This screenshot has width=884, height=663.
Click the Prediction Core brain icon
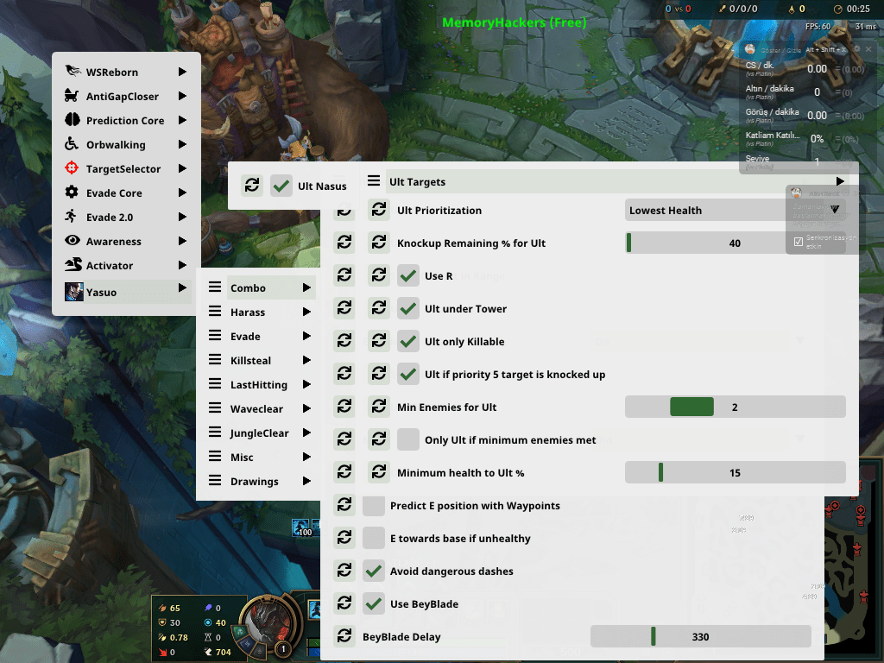[73, 119]
